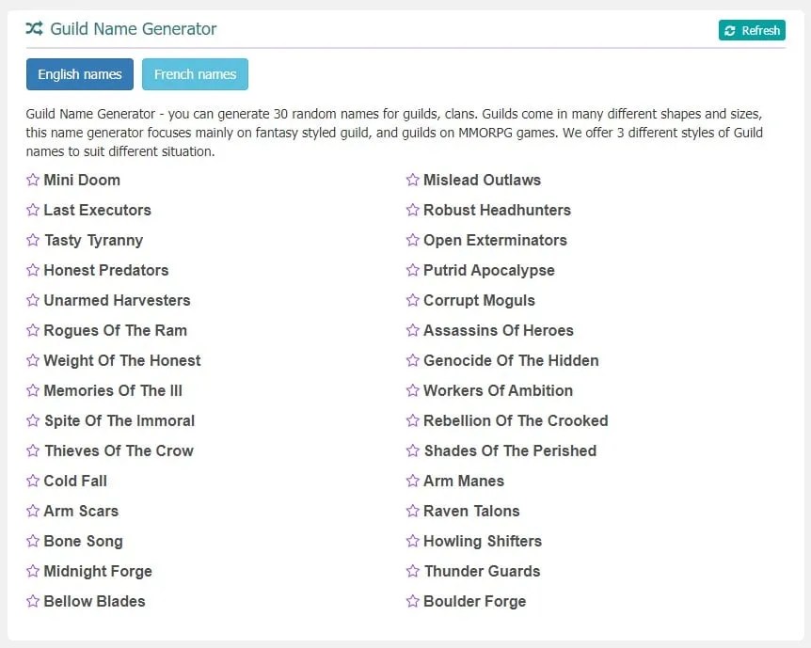Click star next to Mislead Outlaws
Image resolution: width=811 pixels, height=648 pixels.
tap(412, 180)
